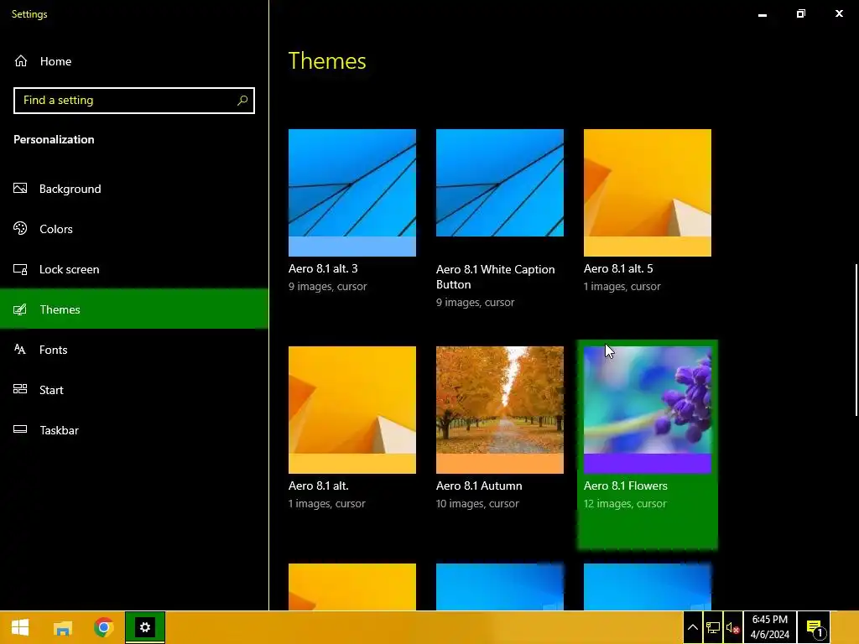Open the Fonts settings page
859x644 pixels.
(x=134, y=350)
